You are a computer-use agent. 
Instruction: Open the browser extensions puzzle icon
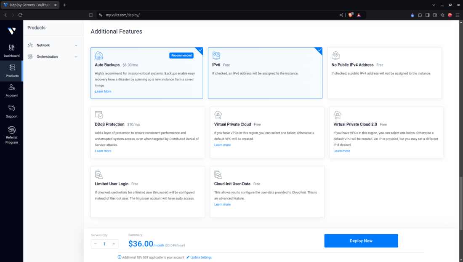(x=420, y=15)
